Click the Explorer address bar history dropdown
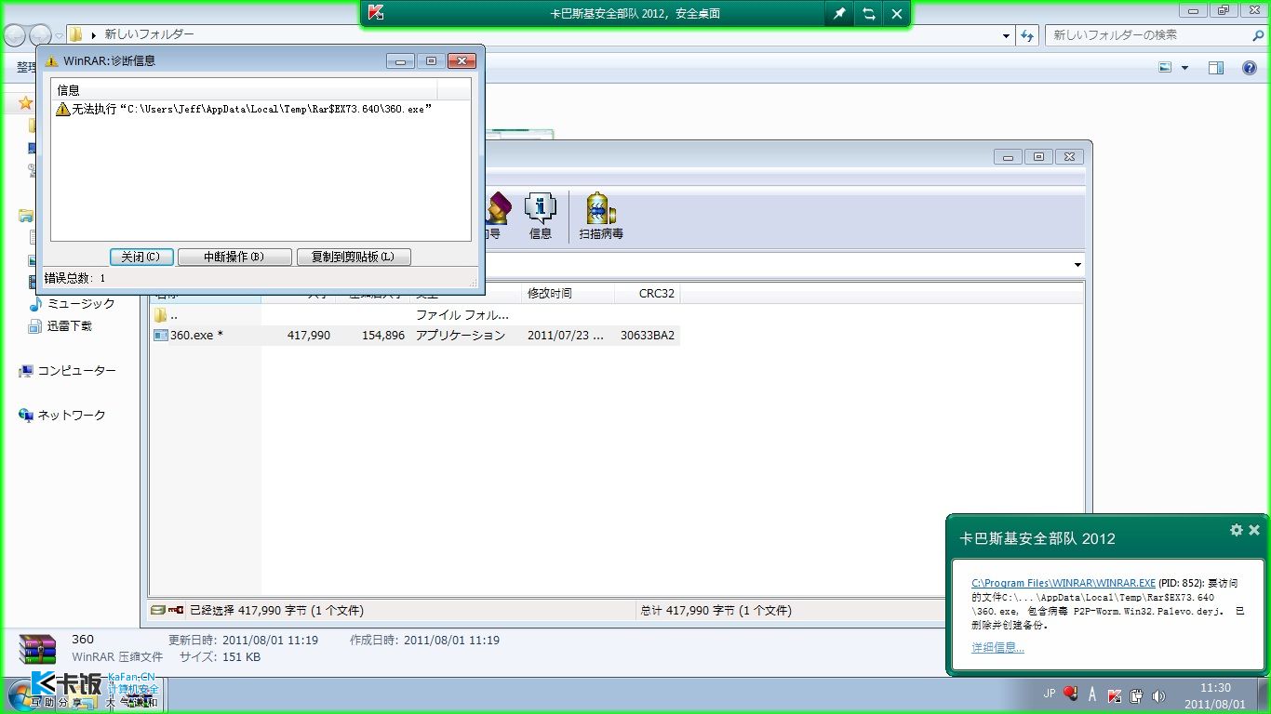The image size is (1271, 714). [1007, 35]
